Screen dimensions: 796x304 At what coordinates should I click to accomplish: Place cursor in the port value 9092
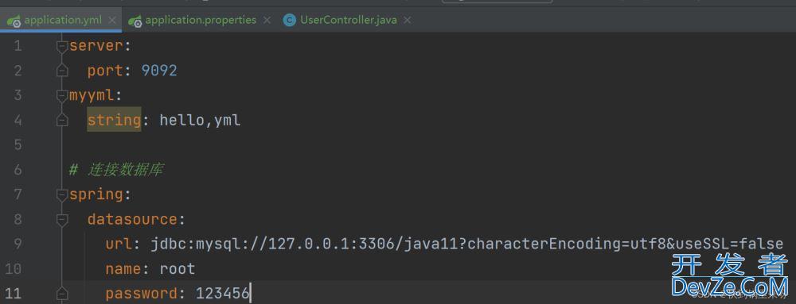click(159, 71)
